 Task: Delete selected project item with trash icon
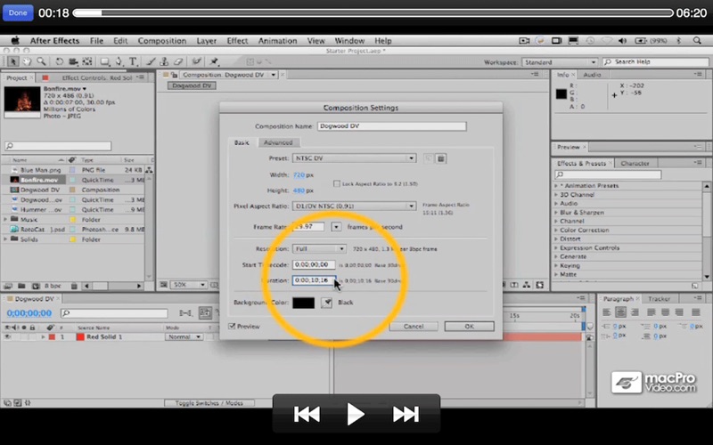coord(74,286)
